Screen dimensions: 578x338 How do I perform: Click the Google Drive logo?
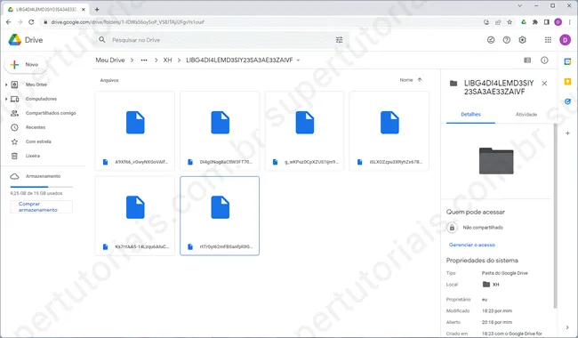tap(15, 40)
